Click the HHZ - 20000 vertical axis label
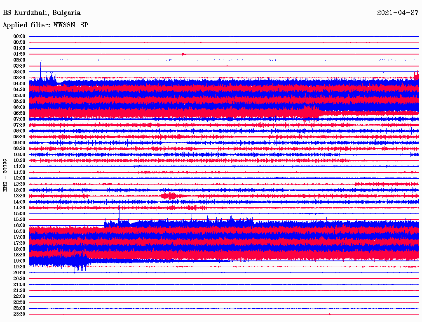This screenshot has height=322, width=422. [5, 175]
